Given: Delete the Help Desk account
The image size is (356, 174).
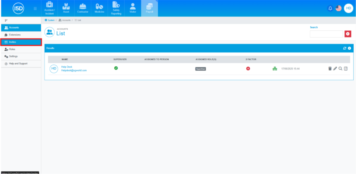Looking at the screenshot, I should pyautogui.click(x=330, y=68).
